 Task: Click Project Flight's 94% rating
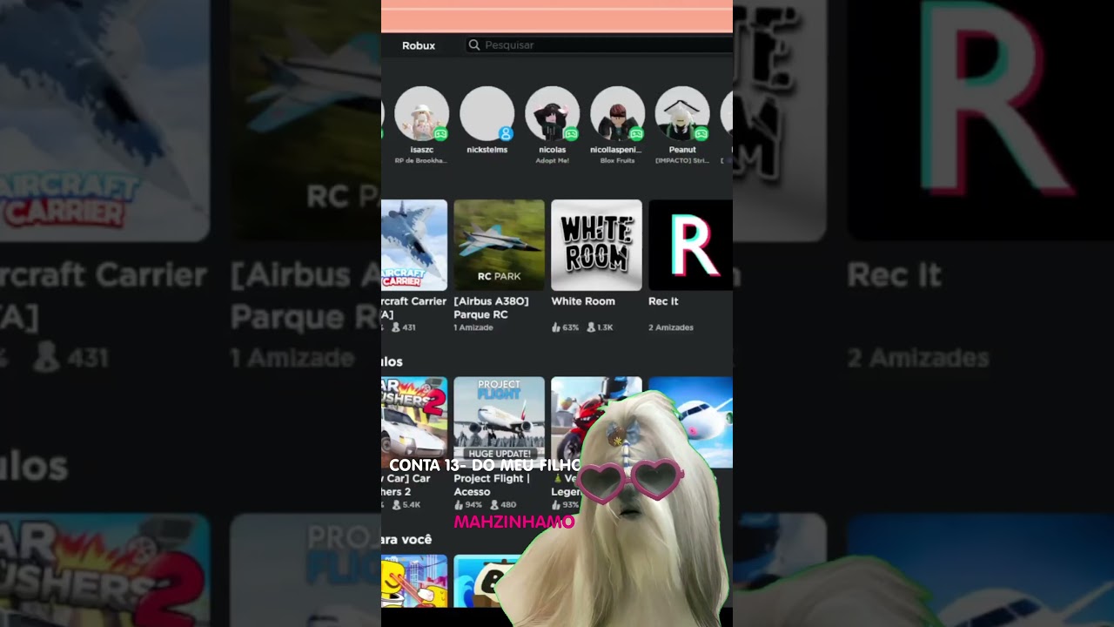[468, 505]
